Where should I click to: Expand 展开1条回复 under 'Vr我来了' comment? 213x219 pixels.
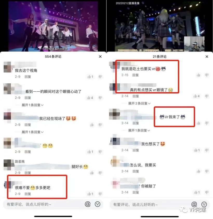tap(139, 130)
